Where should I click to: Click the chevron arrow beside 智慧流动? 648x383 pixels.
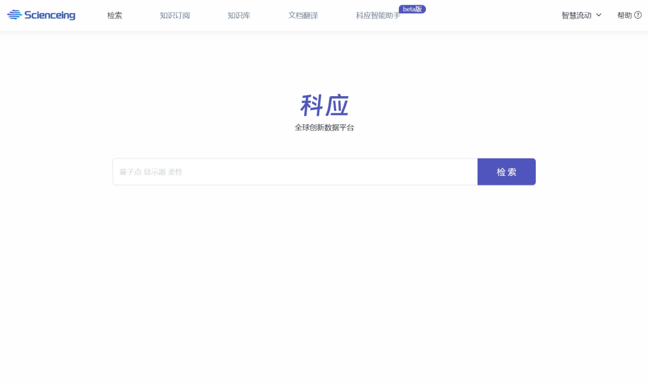(599, 15)
